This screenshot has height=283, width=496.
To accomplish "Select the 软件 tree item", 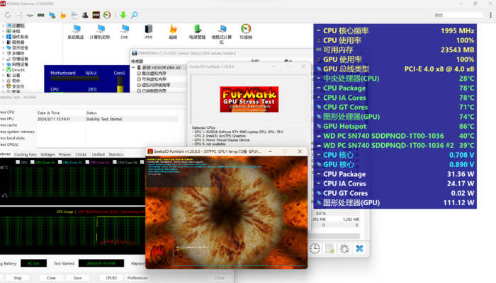I will pyautogui.click(x=13, y=81).
